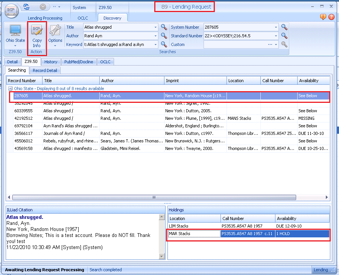Viewport: 339px width, 275px height.
Task: Run the Standard Number search magnifier
Action: point(284,36)
